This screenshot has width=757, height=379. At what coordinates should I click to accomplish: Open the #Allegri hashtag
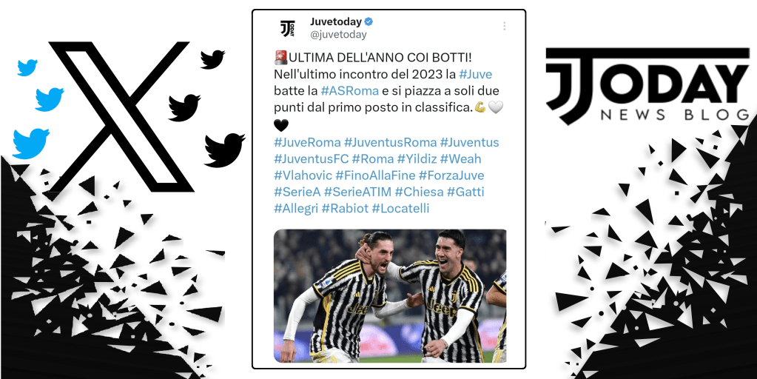(x=296, y=209)
